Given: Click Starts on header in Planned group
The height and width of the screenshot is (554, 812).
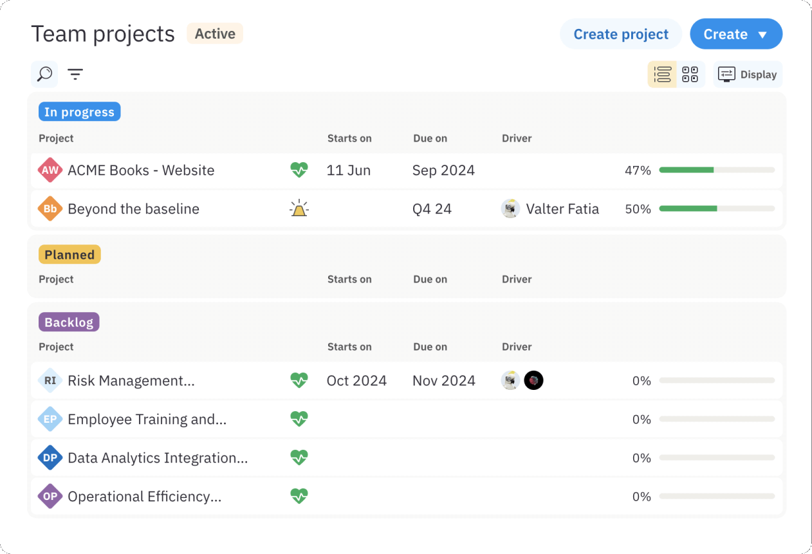Looking at the screenshot, I should (x=349, y=279).
